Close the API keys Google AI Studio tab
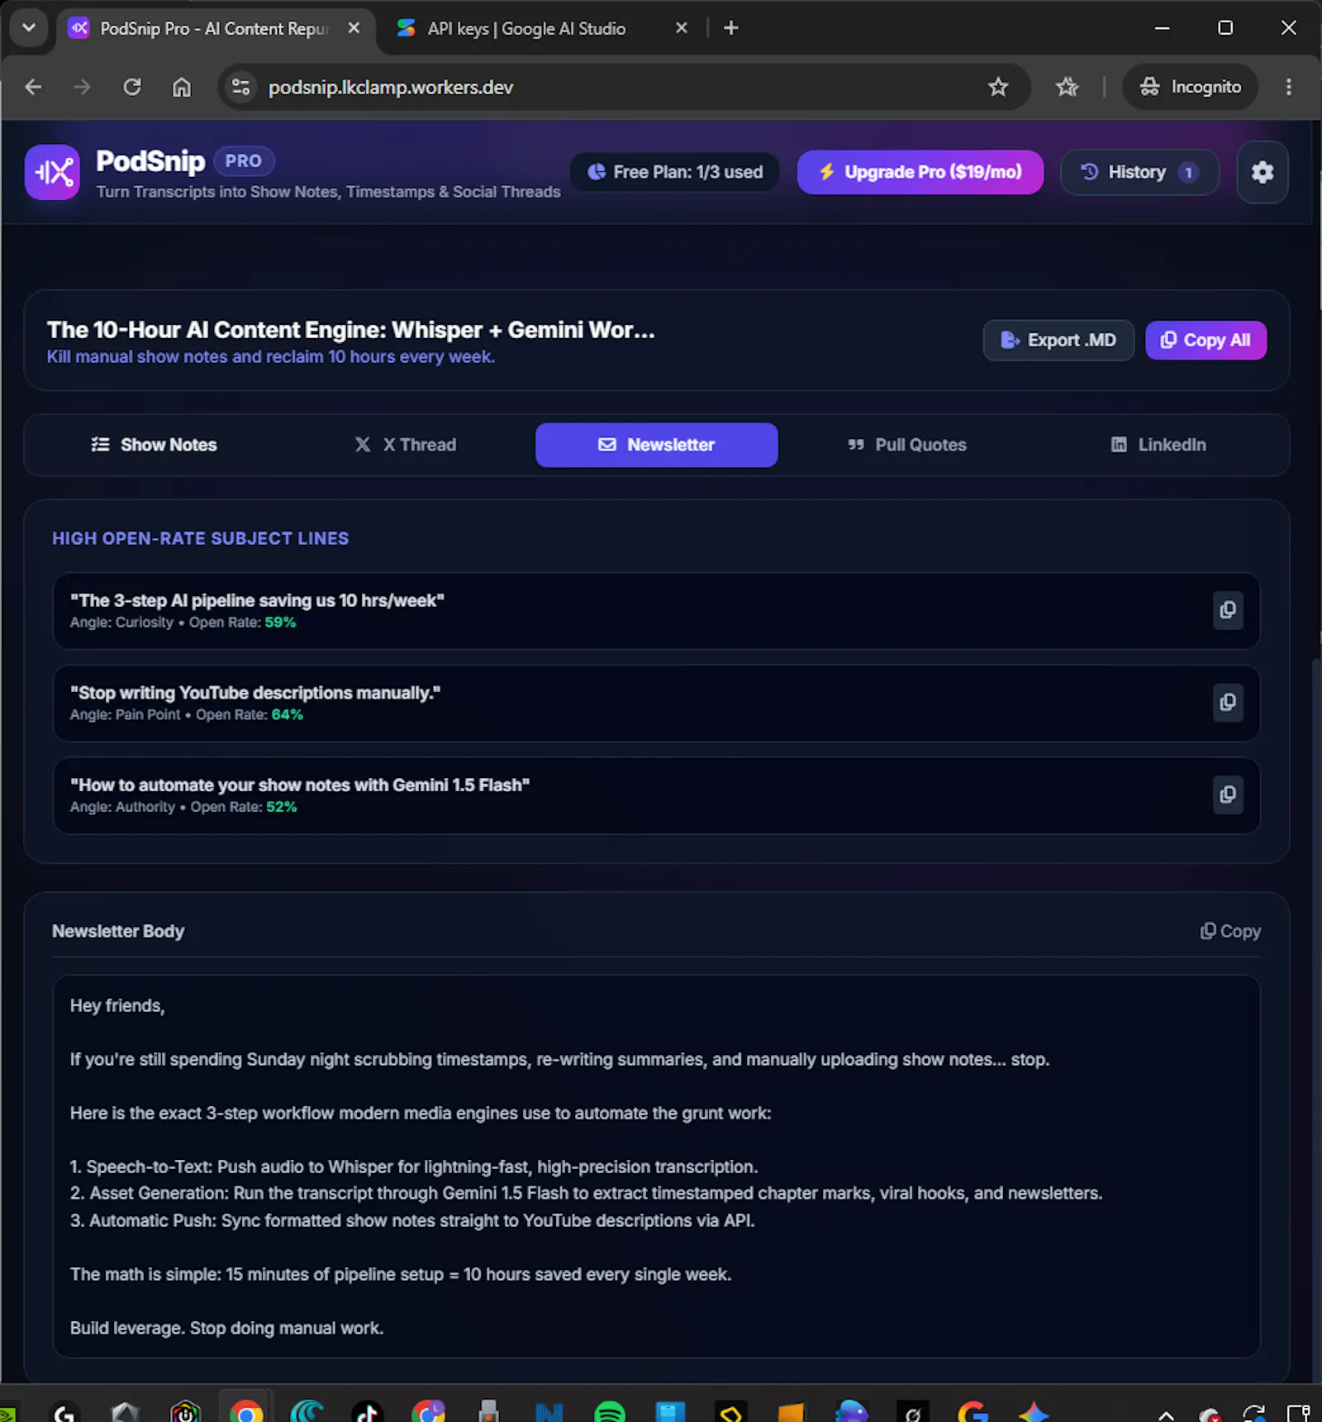The width and height of the screenshot is (1322, 1422). click(681, 28)
